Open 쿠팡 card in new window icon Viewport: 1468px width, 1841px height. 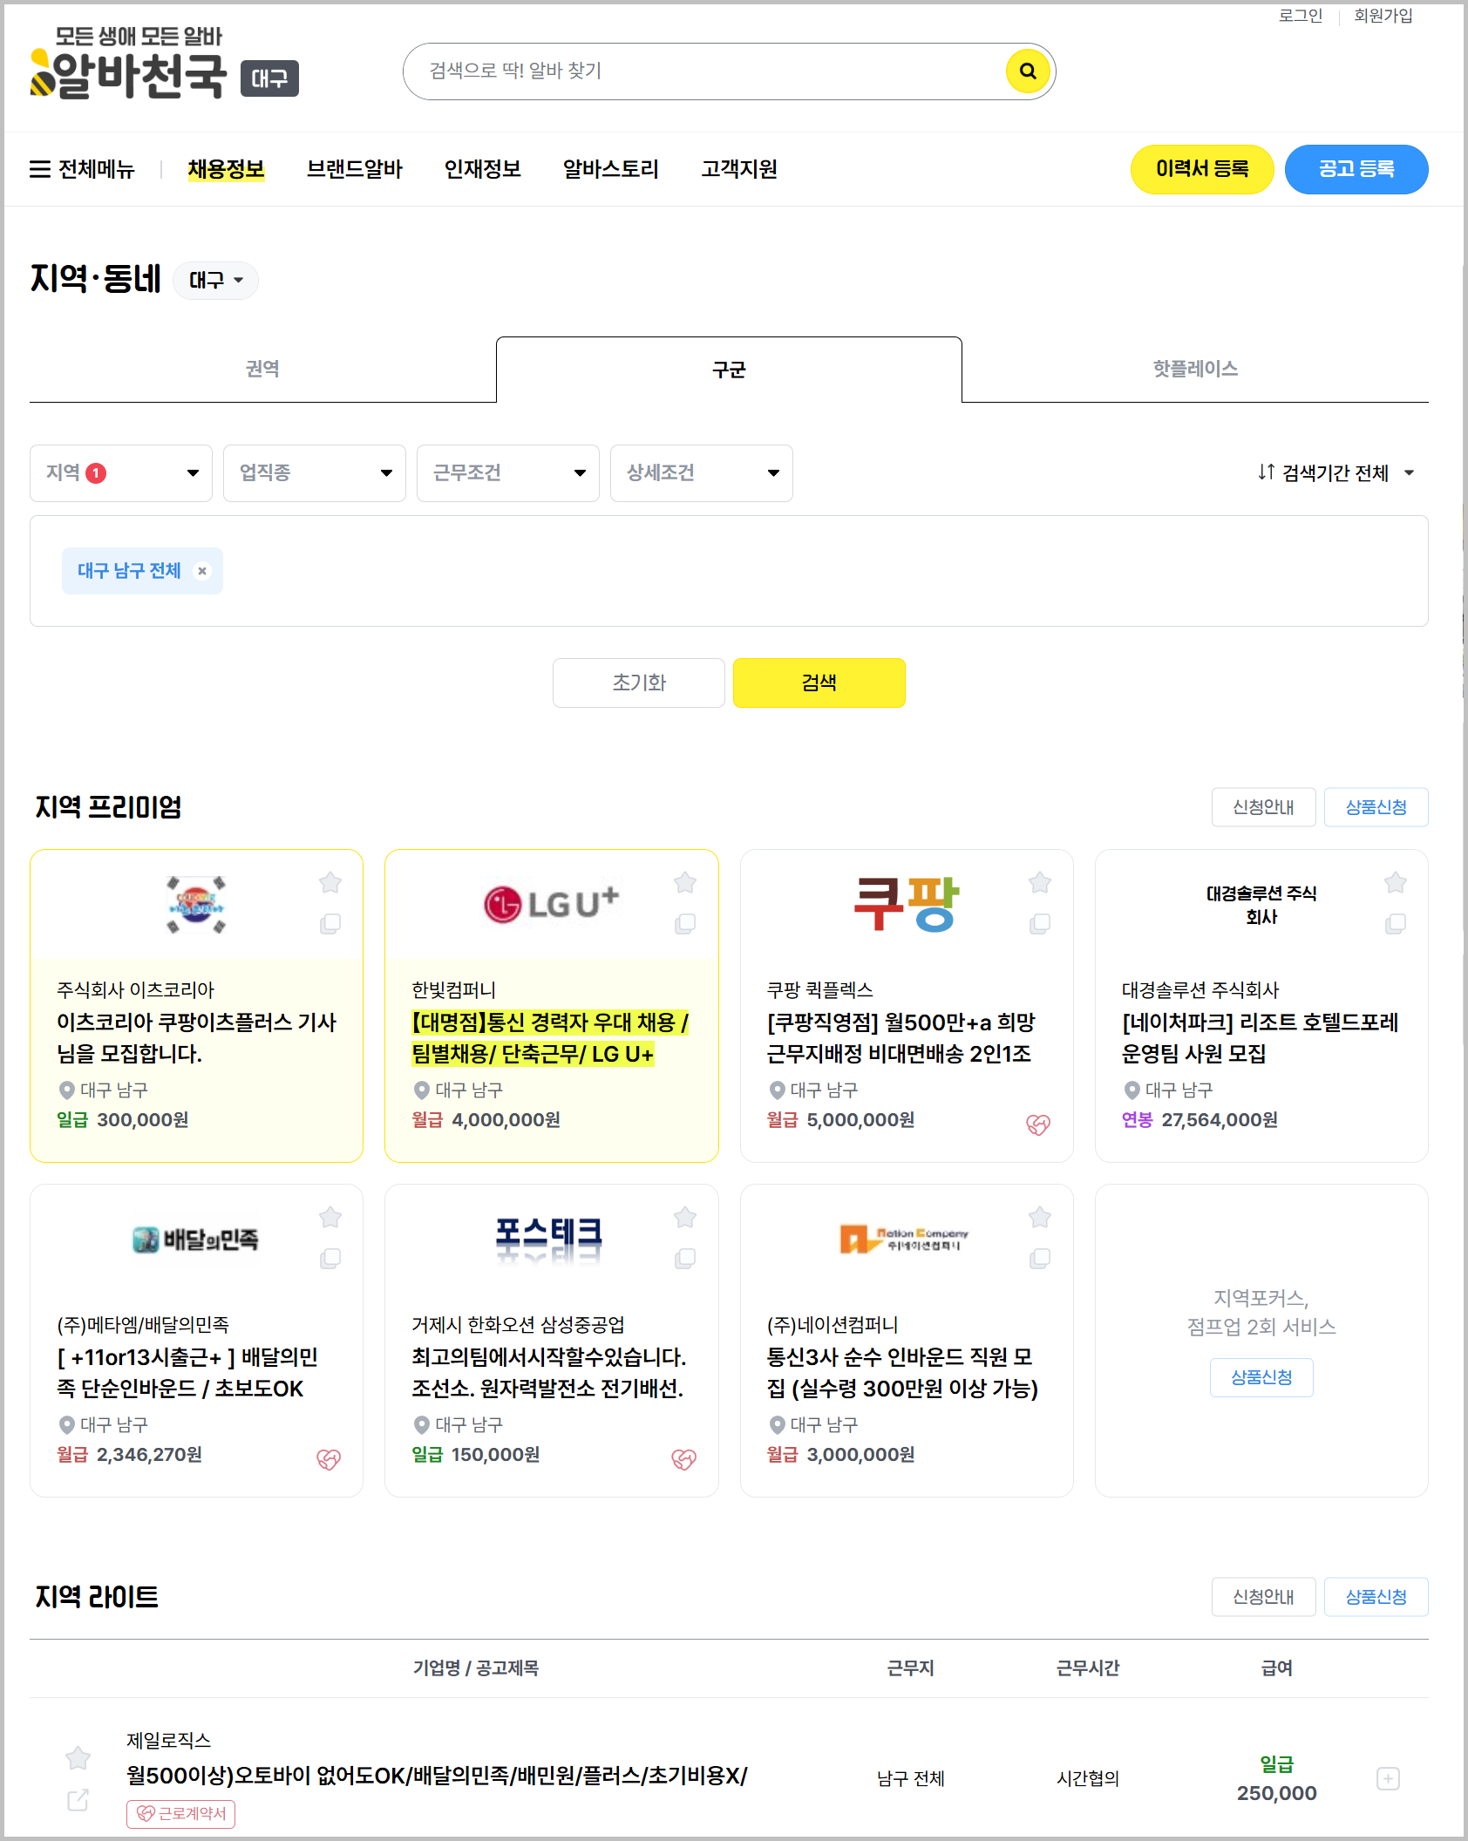[x=1040, y=923]
